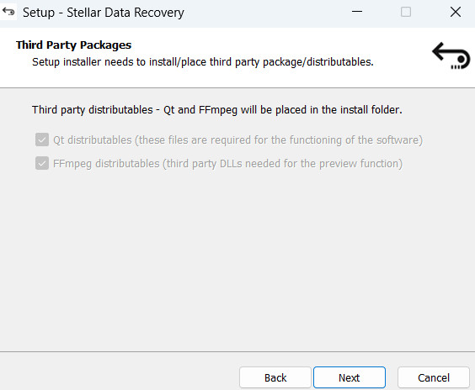Image resolution: width=475 pixels, height=390 pixels.
Task: Proceed with the Next button
Action: 350,377
